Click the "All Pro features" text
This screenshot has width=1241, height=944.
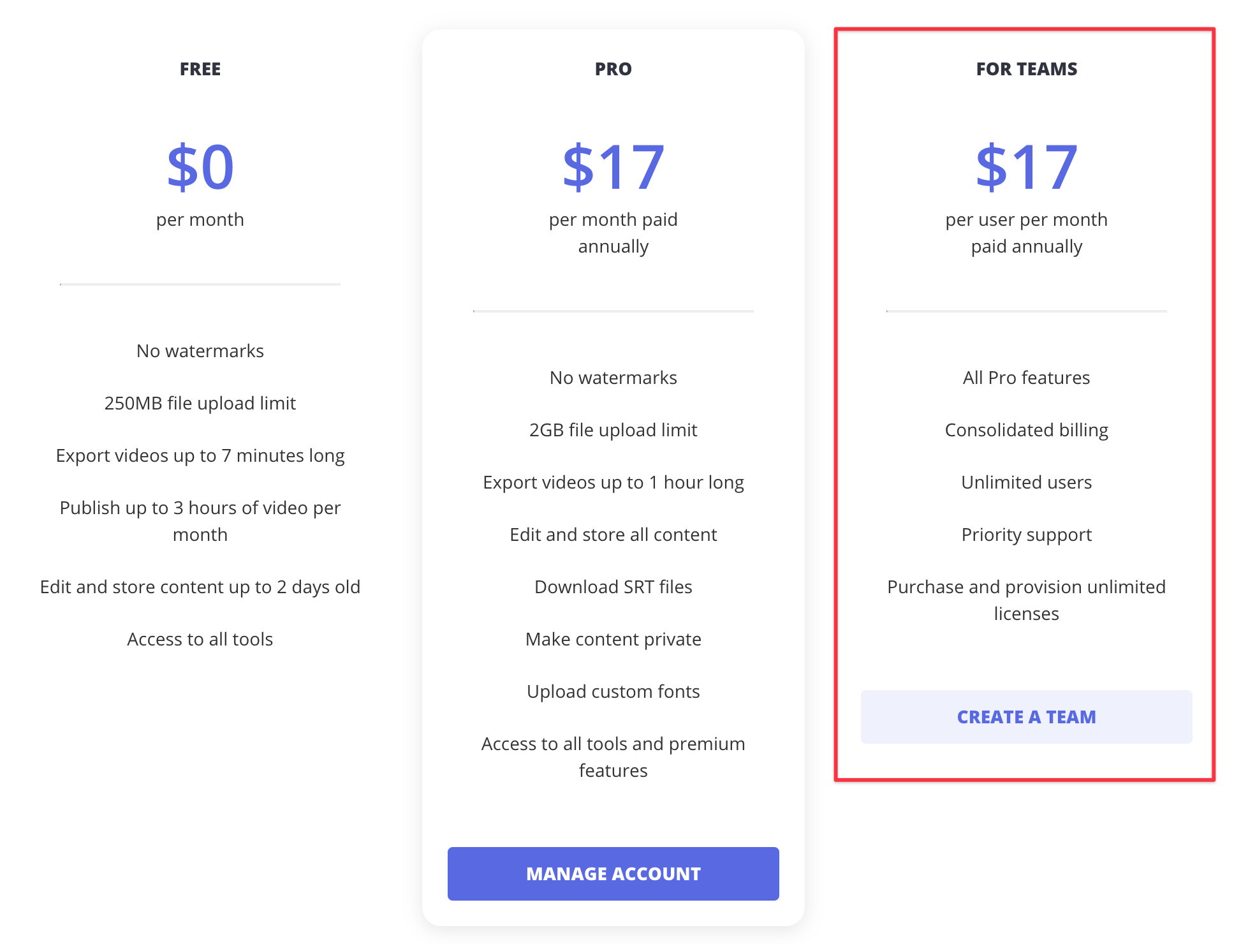pos(1026,378)
